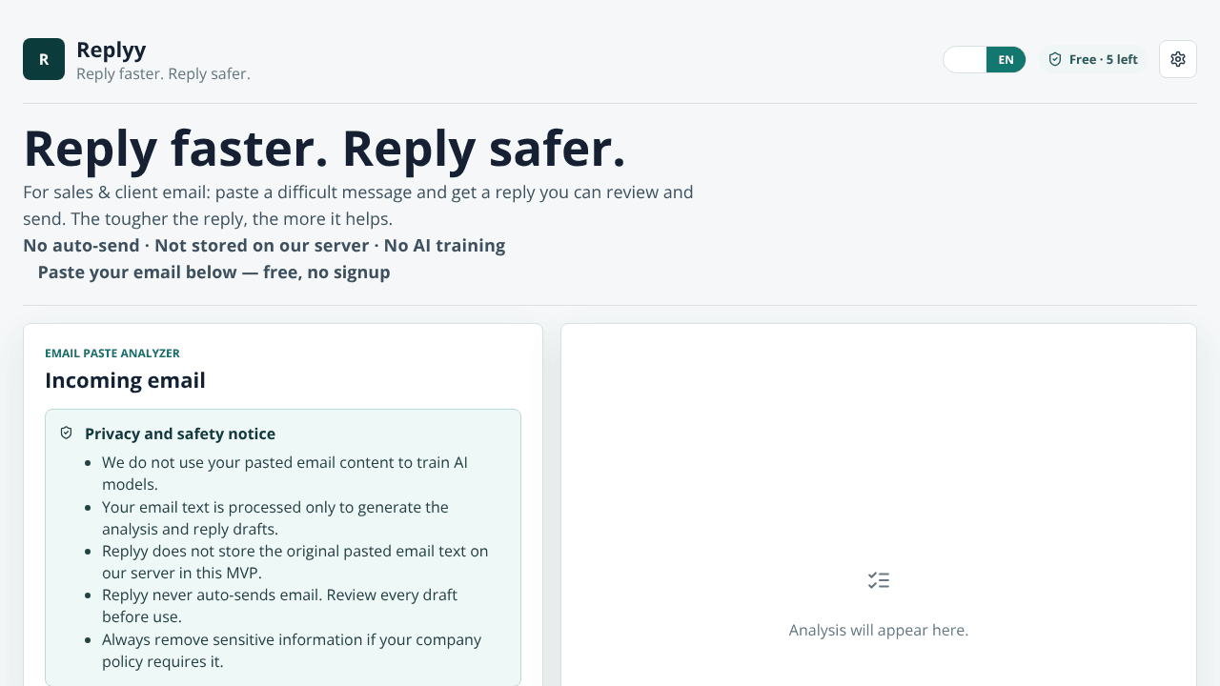The height and width of the screenshot is (686, 1220).
Task: Click the "Reply faster. Reply safer." main headline
Action: pyautogui.click(x=324, y=149)
